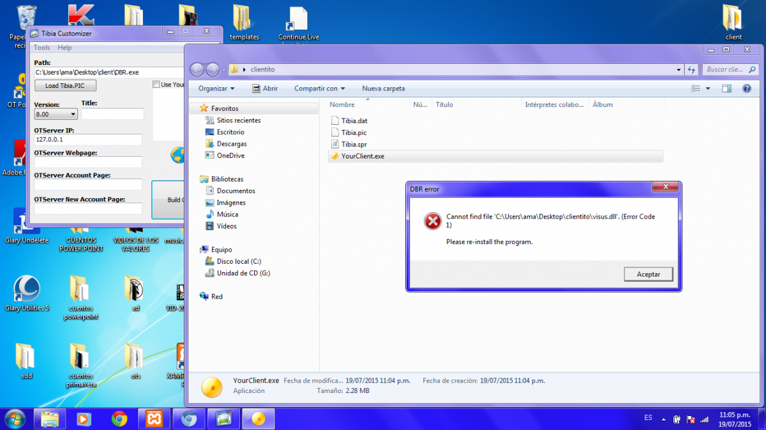
Task: Toggle the preview pane icon
Action: (726, 89)
